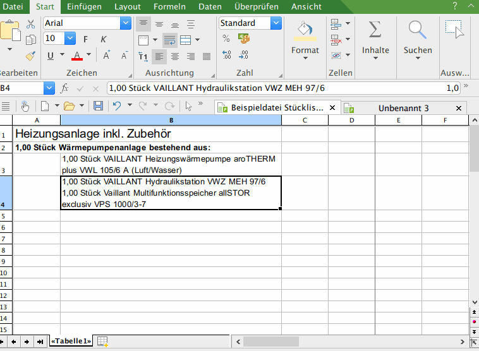Open cell reference B4 dropdown
Screen dimensions: 479x351
click(49, 88)
